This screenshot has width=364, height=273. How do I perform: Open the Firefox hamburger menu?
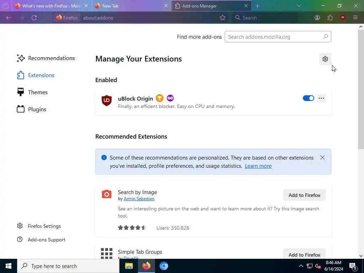(355, 18)
